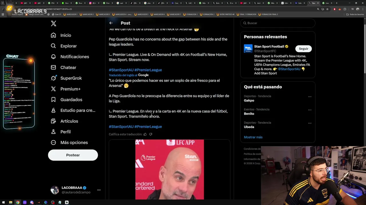Open MARCADOR 5 bookmark
Image resolution: width=366 pixels, height=205 pixels.
coord(141,14)
